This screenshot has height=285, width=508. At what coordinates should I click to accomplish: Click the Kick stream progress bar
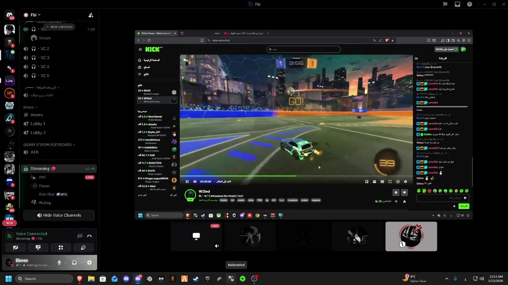pyautogui.click(x=296, y=176)
